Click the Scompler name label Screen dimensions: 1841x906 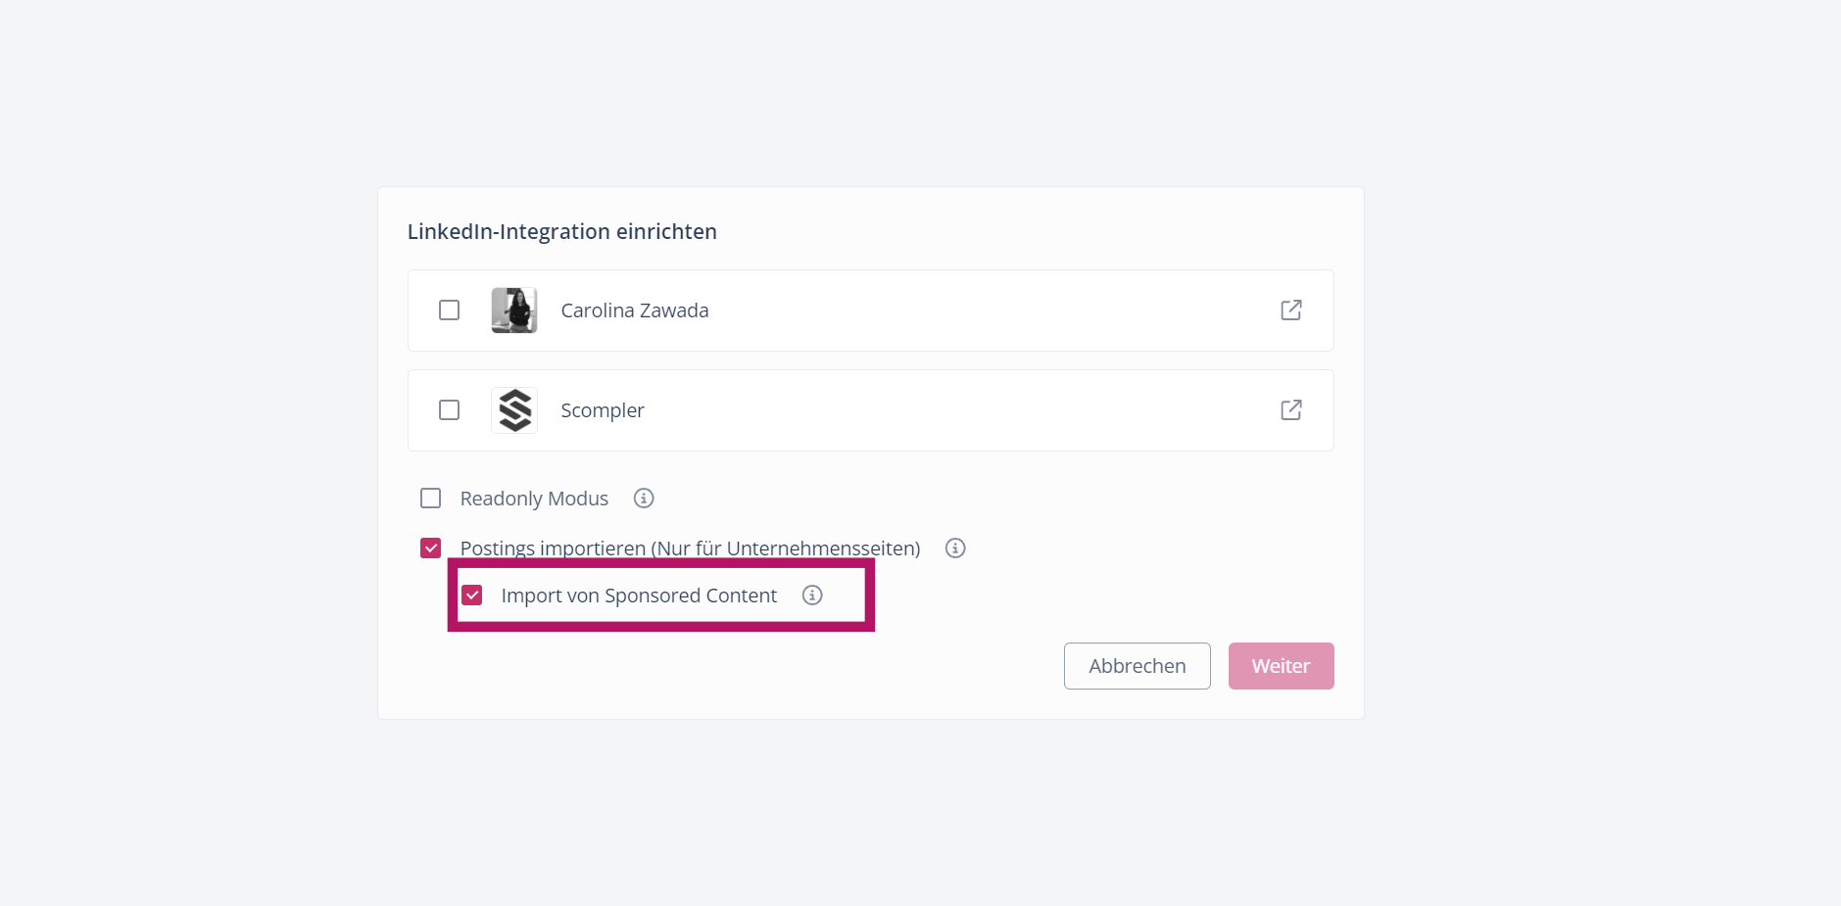pyautogui.click(x=602, y=410)
